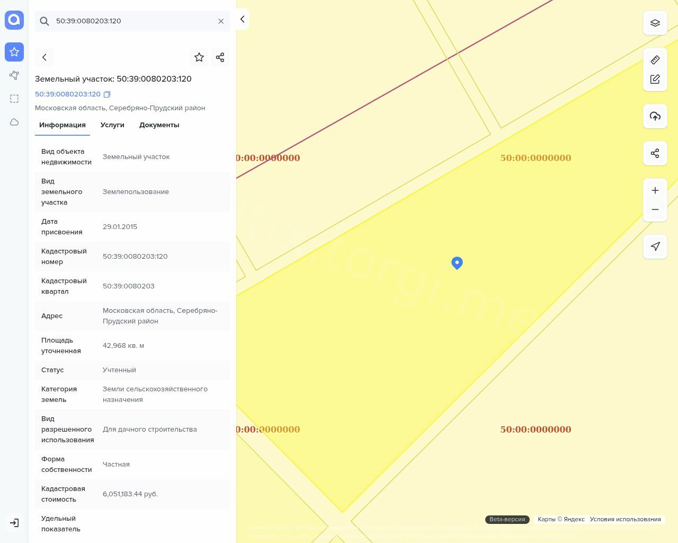Image resolution: width=678 pixels, height=543 pixels.
Task: Switch to the Документы tab
Action: coord(159,125)
